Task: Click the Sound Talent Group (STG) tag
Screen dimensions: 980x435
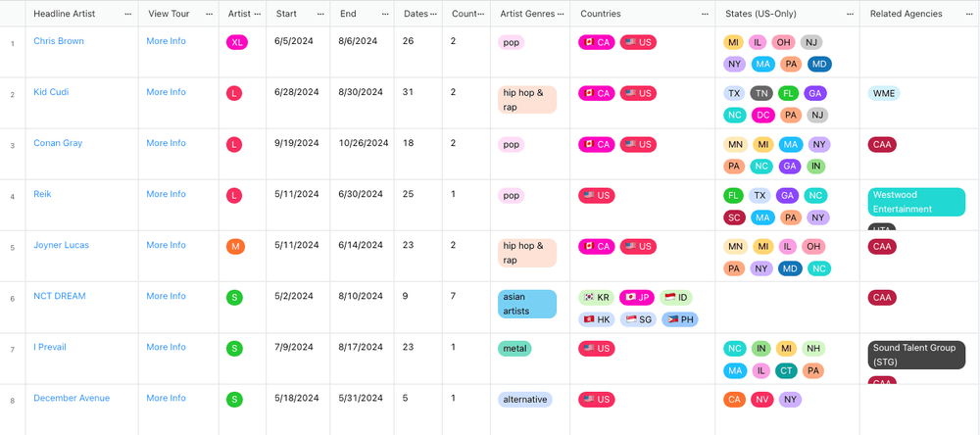Action: point(916,355)
